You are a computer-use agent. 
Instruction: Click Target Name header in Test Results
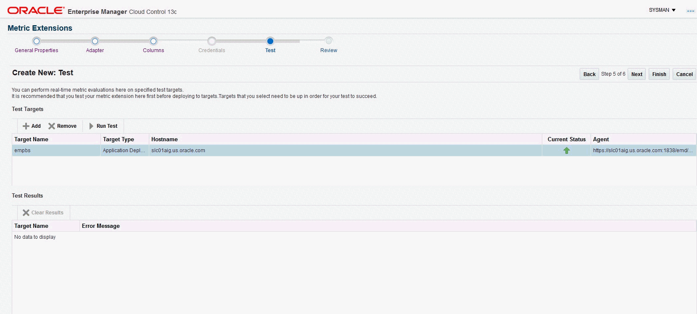click(x=46, y=226)
